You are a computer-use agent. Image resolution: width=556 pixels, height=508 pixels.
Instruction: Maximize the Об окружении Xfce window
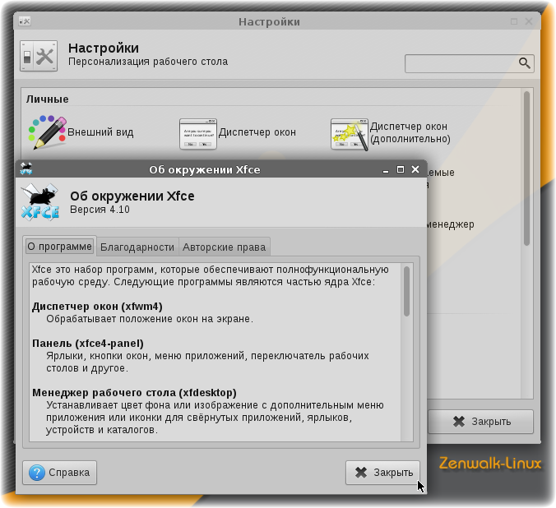tap(401, 170)
